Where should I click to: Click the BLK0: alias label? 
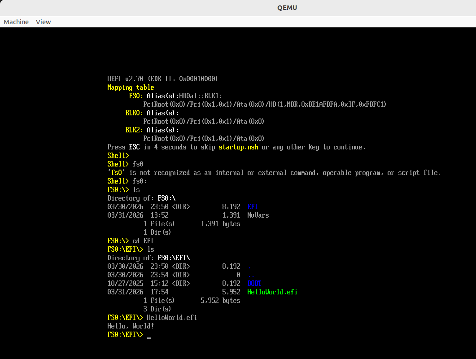point(134,113)
